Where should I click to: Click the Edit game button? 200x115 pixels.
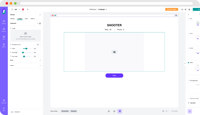pyautogui.click(x=73, y=111)
